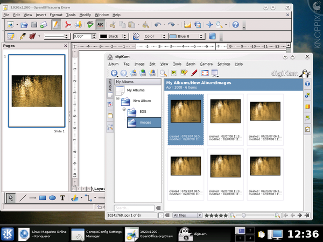The image size is (323, 242).
Task: Open the Format menu in Draw
Action: point(56,15)
